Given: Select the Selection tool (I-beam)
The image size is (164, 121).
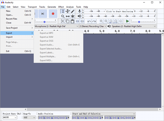Looking at the screenshot, I should tap(63, 11).
